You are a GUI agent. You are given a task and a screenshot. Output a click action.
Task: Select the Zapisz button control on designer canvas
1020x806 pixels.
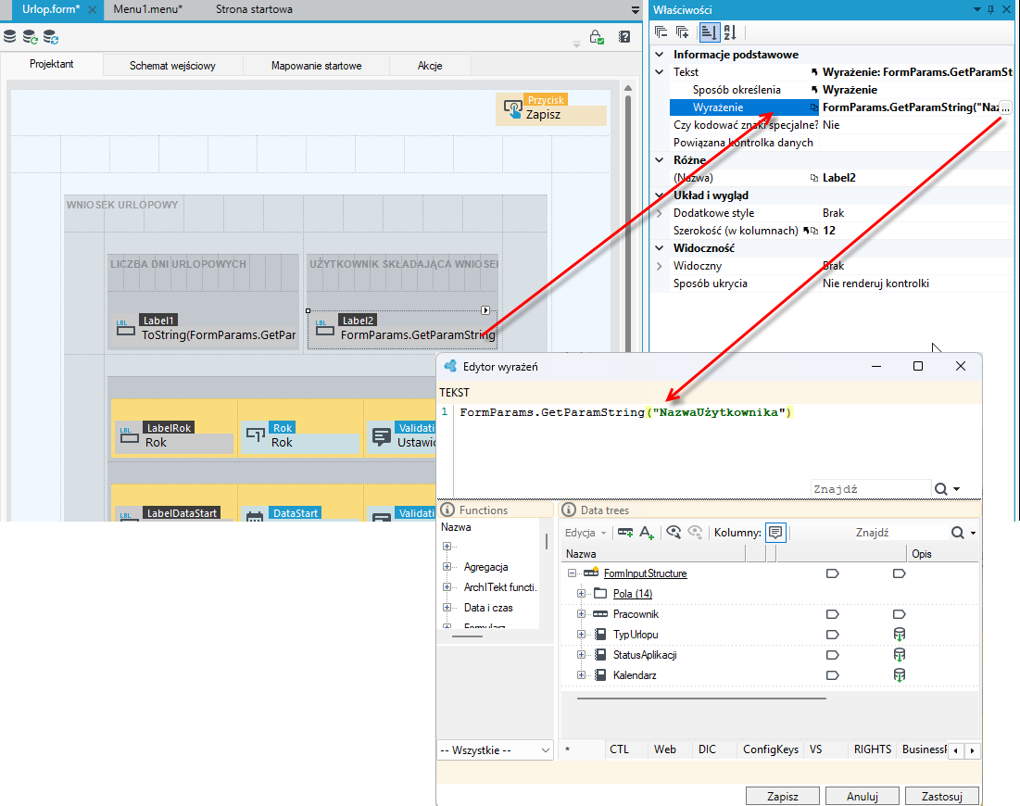[x=551, y=109]
